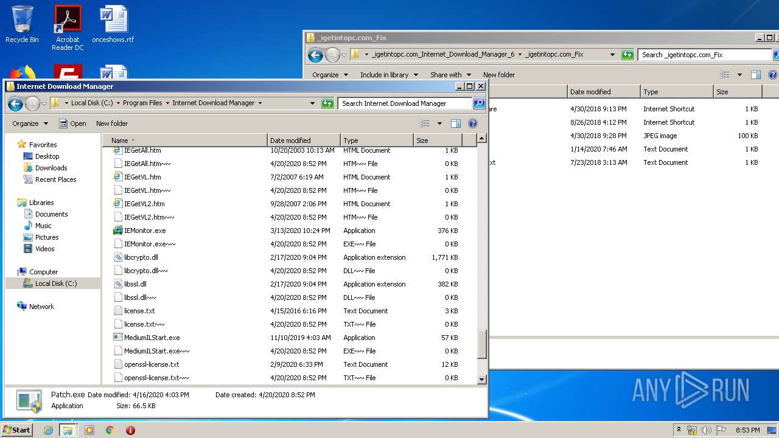Expand the address bar history dropdown in Internet Download Manager window
Viewport: 779px width, 438px height.
coord(312,103)
